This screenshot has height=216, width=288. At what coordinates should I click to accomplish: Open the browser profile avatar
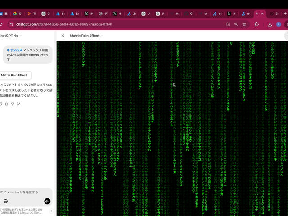click(x=279, y=24)
